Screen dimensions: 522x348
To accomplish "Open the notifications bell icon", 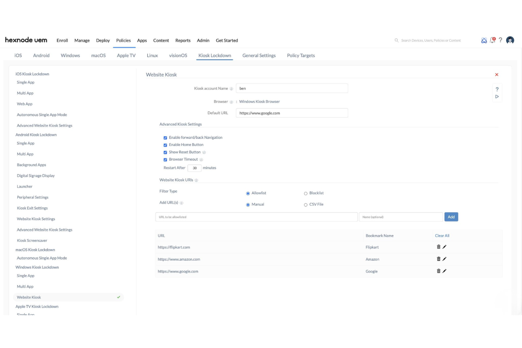I will 492,40.
